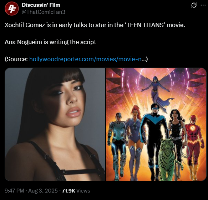The width and height of the screenshot is (208, 200).
Task: Click the truncated ellipsis ending the source link
Action: click(144, 59)
